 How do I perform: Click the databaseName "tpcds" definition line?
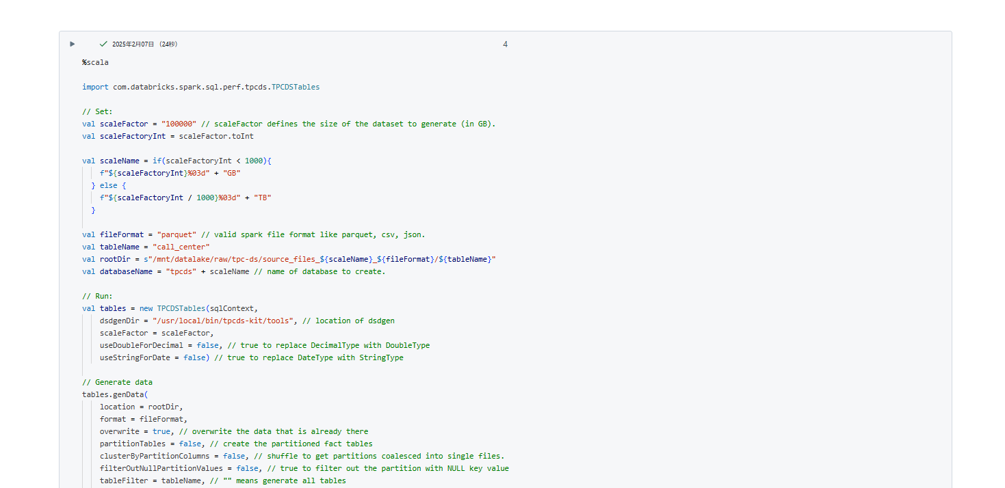(x=234, y=271)
